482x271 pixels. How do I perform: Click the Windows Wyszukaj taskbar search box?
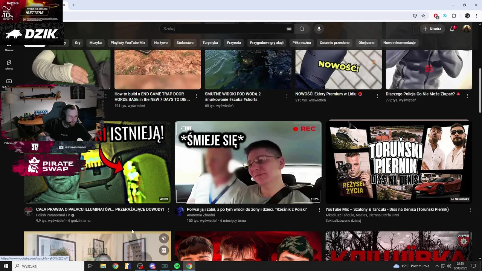pyautogui.click(x=48, y=266)
